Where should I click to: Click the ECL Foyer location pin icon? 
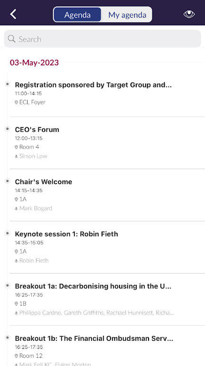(16, 102)
